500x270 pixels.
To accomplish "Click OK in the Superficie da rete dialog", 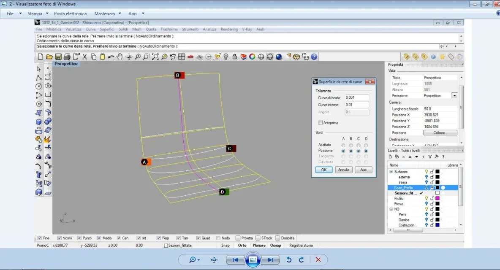I will [x=323, y=170].
